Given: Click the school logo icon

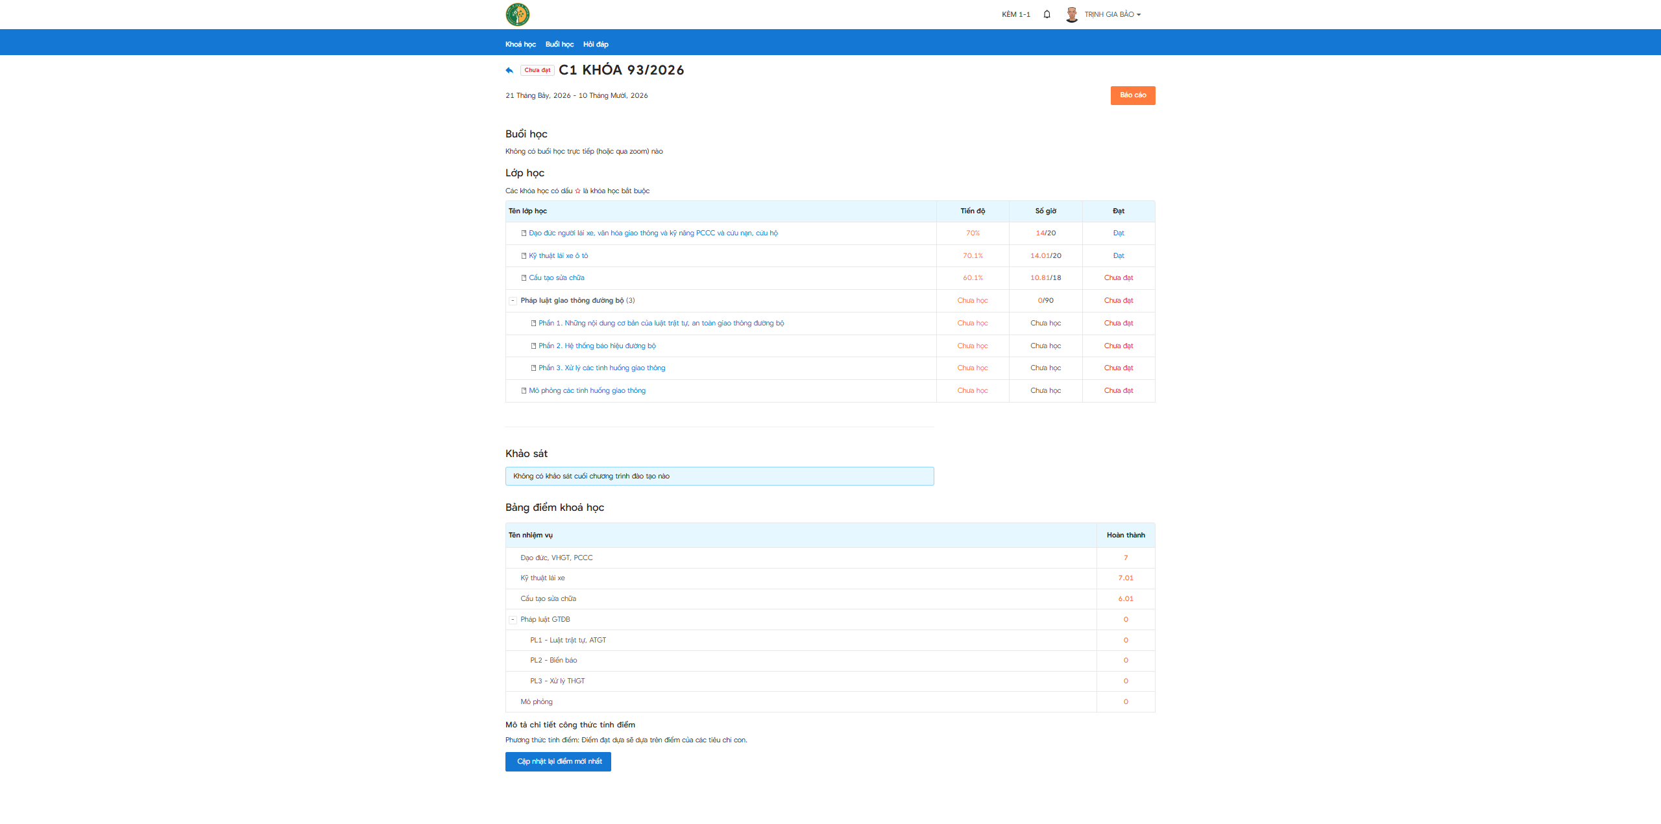Looking at the screenshot, I should coord(517,14).
